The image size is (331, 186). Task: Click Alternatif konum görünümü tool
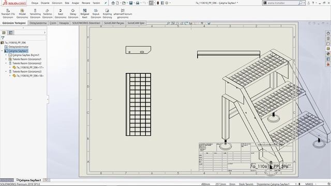(123, 13)
